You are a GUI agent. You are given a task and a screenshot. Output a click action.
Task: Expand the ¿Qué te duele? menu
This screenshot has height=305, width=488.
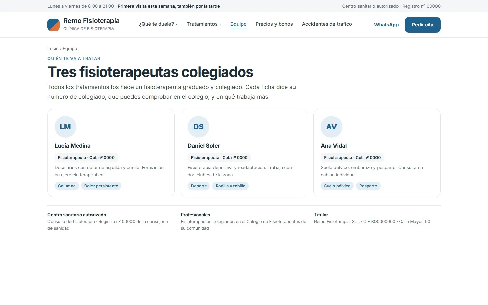point(158,24)
